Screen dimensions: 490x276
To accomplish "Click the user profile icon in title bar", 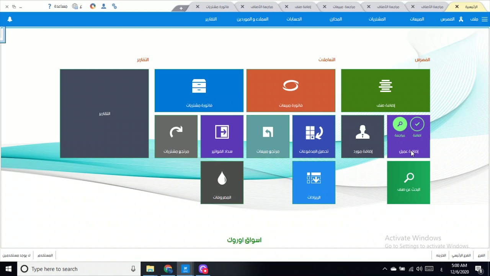I will pyautogui.click(x=103, y=7).
